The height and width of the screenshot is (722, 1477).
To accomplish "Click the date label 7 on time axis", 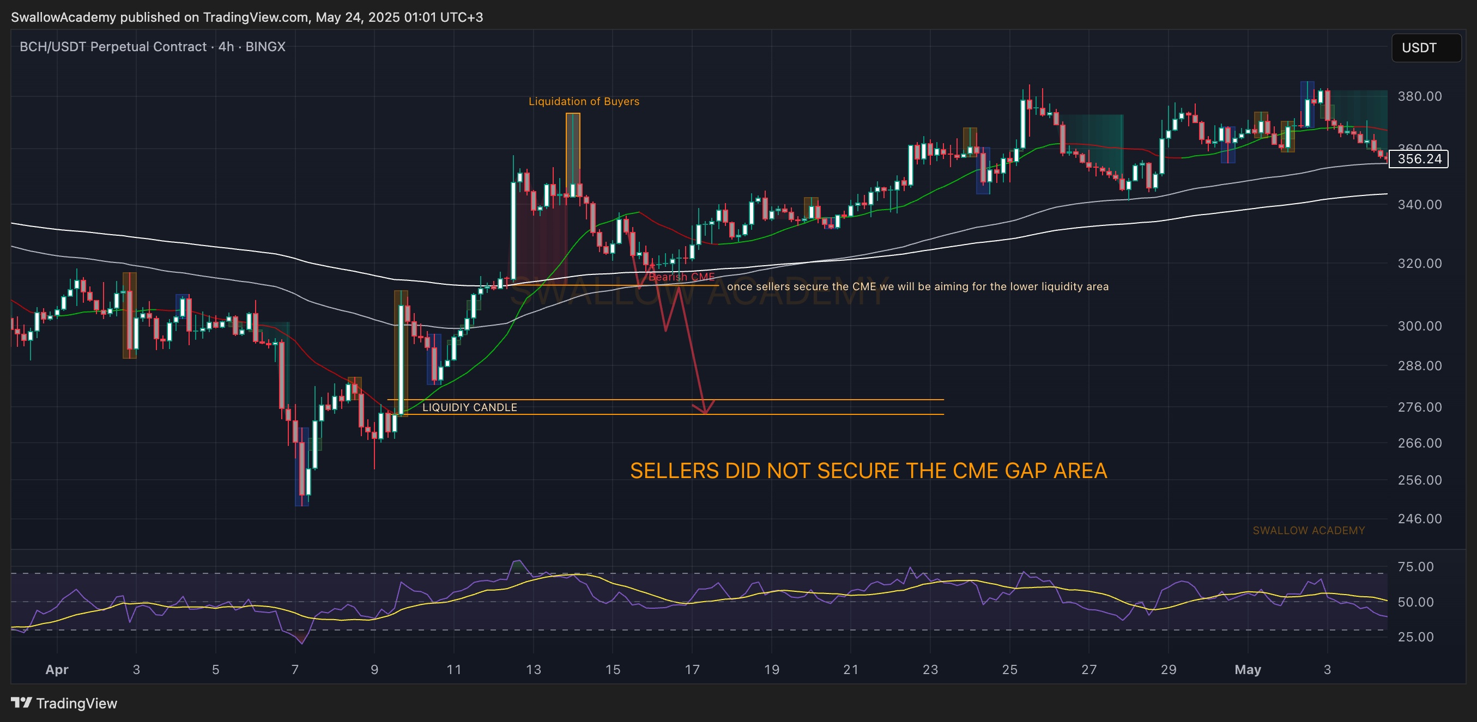I will pos(295,670).
